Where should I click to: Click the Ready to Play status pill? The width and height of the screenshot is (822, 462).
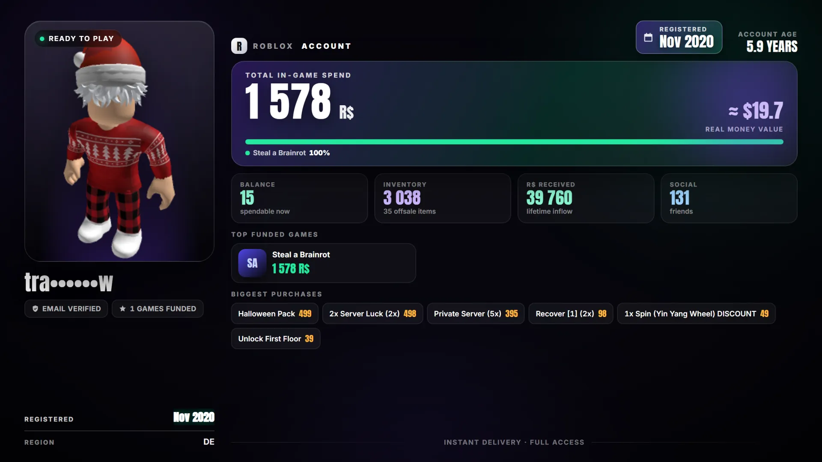click(77, 38)
